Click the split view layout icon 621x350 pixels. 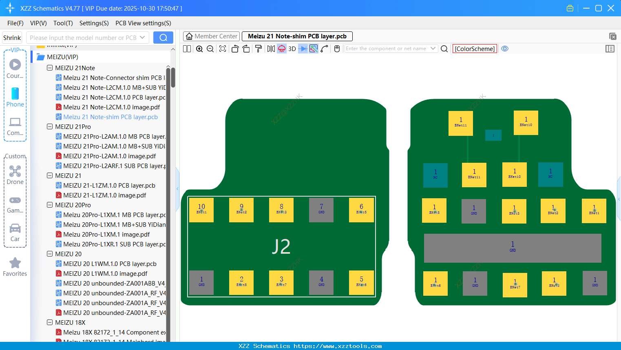(x=187, y=49)
